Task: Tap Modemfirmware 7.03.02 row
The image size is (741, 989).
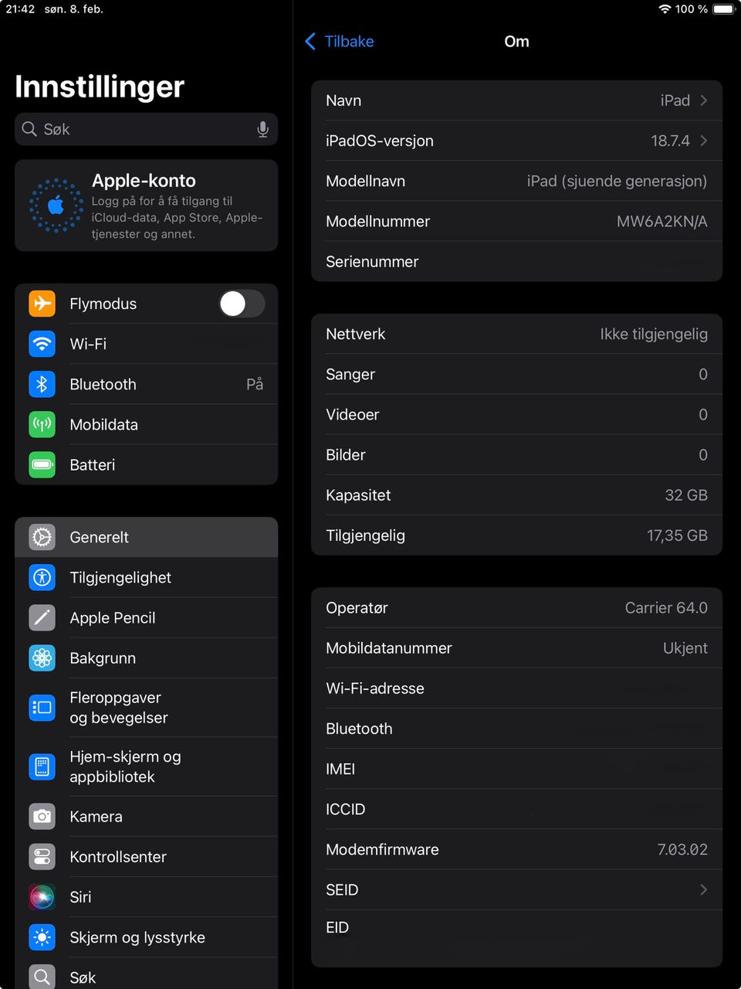Action: coord(516,849)
